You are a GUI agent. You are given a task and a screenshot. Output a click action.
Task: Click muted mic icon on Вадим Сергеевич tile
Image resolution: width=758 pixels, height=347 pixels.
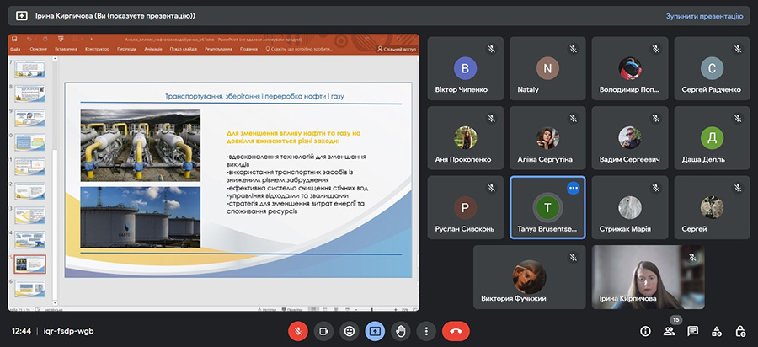tap(655, 119)
